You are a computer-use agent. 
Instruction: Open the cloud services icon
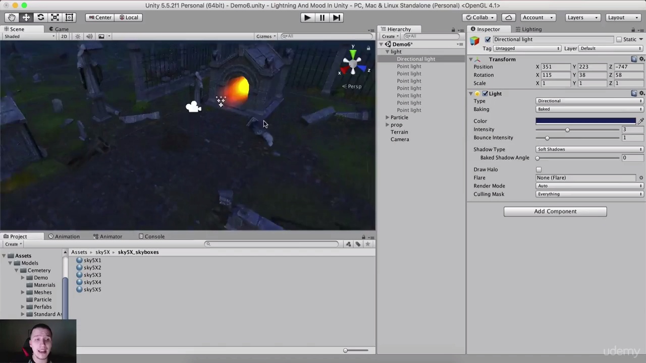point(508,17)
